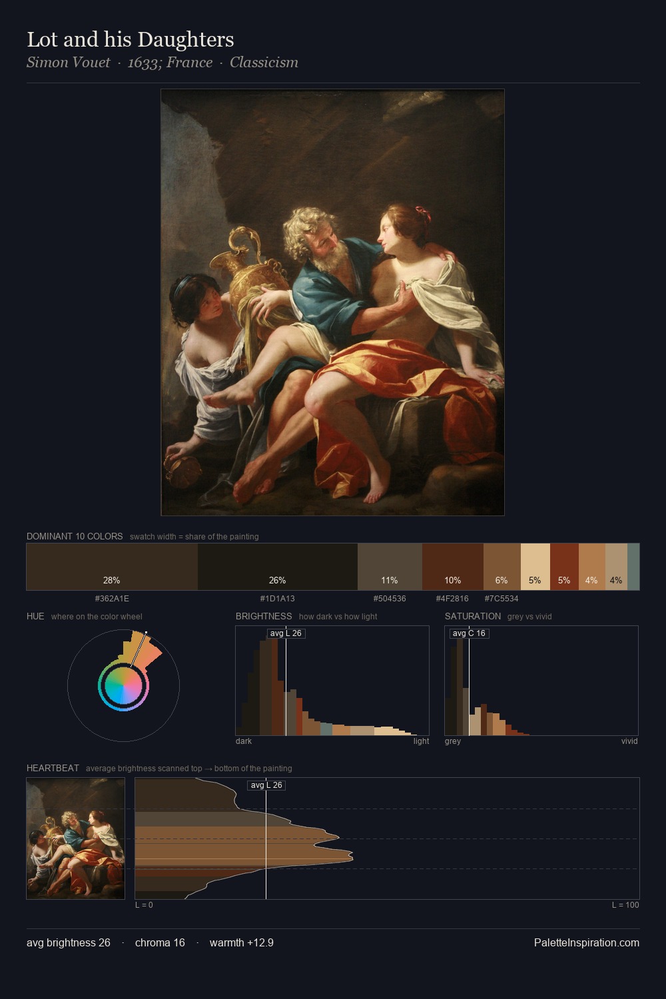Click the 'HUE' section heading

tap(35, 616)
